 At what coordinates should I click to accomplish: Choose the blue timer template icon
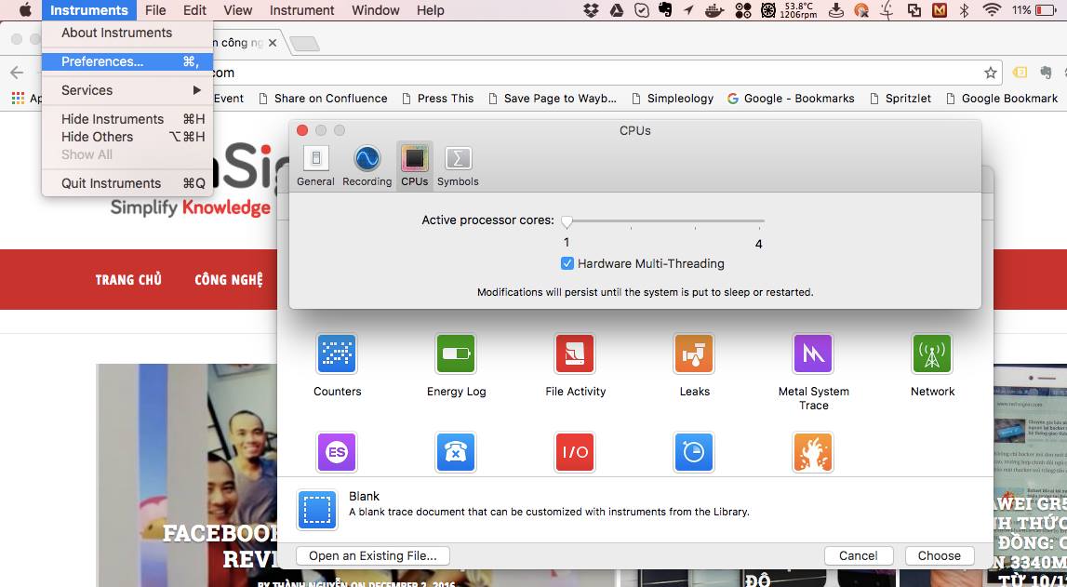point(694,452)
